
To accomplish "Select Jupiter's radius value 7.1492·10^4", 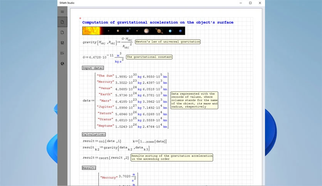I will (153, 107).
